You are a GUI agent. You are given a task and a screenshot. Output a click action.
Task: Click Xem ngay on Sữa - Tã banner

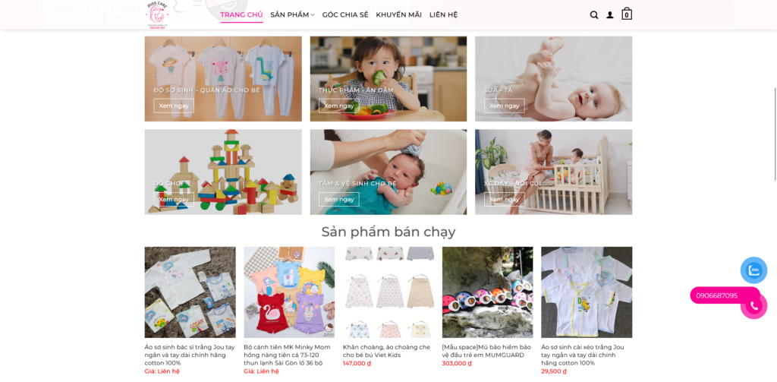(x=505, y=106)
